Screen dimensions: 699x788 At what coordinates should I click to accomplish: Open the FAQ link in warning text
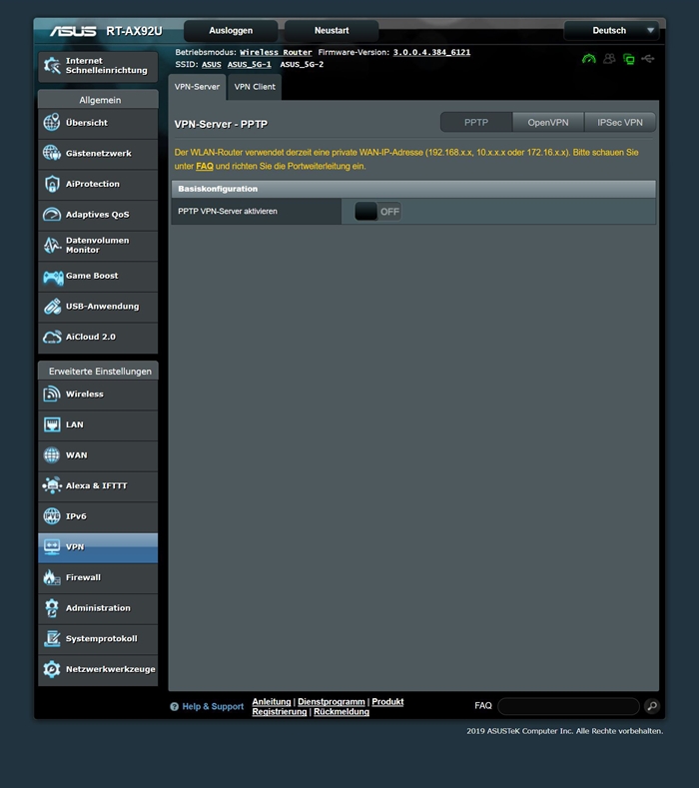[205, 166]
